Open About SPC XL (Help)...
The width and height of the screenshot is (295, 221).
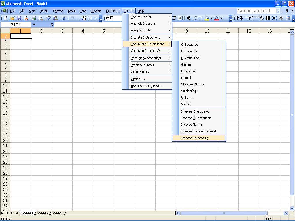[x=147, y=86]
